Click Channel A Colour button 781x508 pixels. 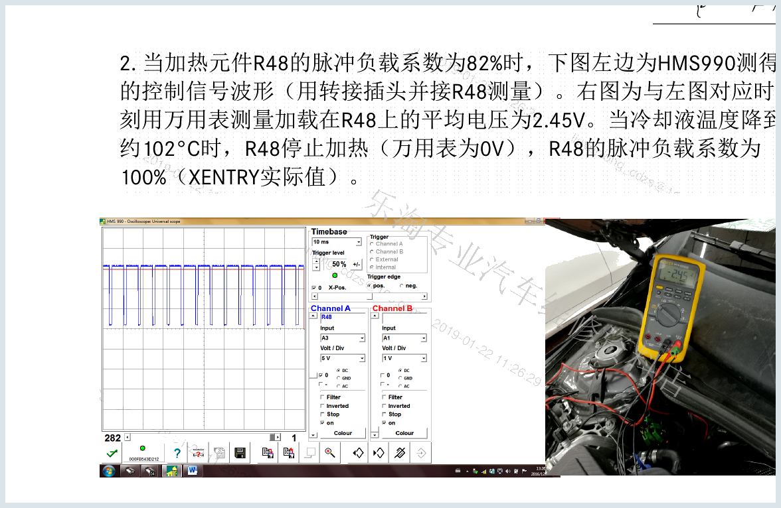pyautogui.click(x=343, y=433)
